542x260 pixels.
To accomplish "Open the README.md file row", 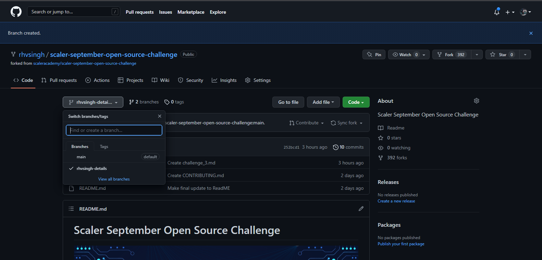I will click(x=93, y=188).
